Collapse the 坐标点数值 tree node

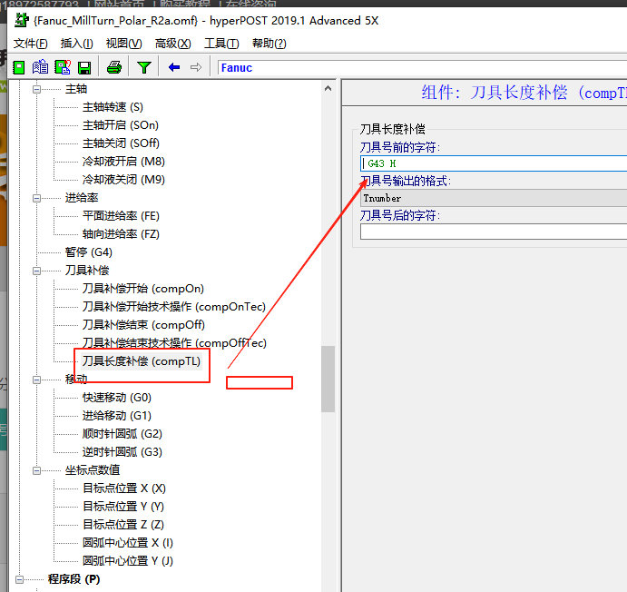tap(37, 470)
